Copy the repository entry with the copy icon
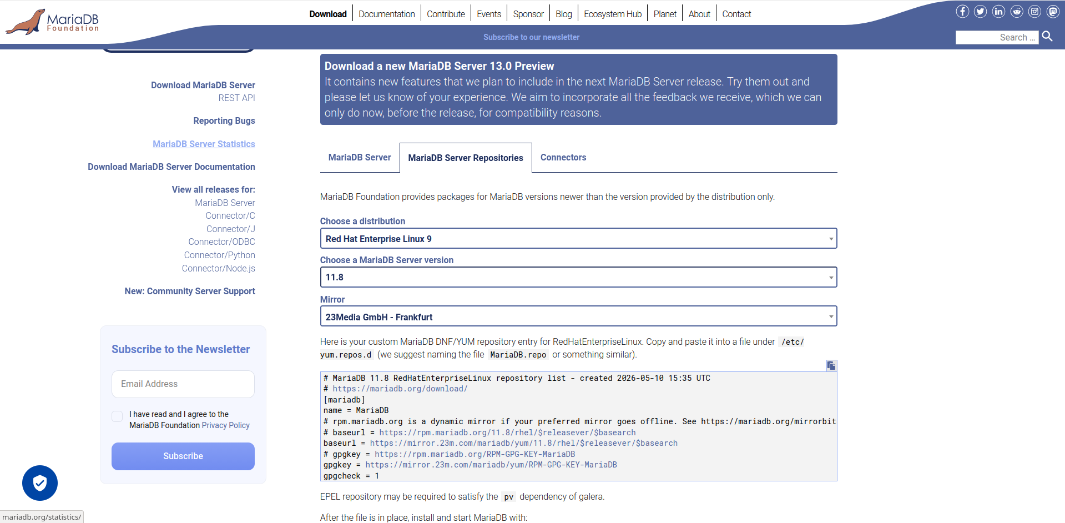The image size is (1065, 523). point(831,365)
